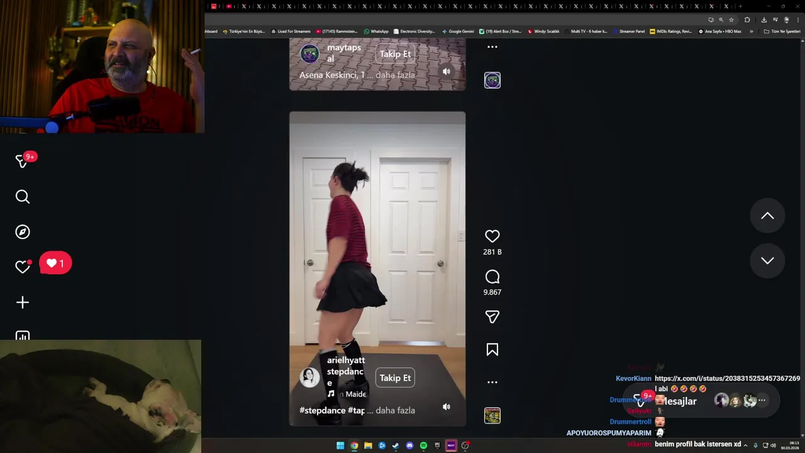Go to next video with down chevron
The height and width of the screenshot is (453, 805).
pyautogui.click(x=767, y=260)
